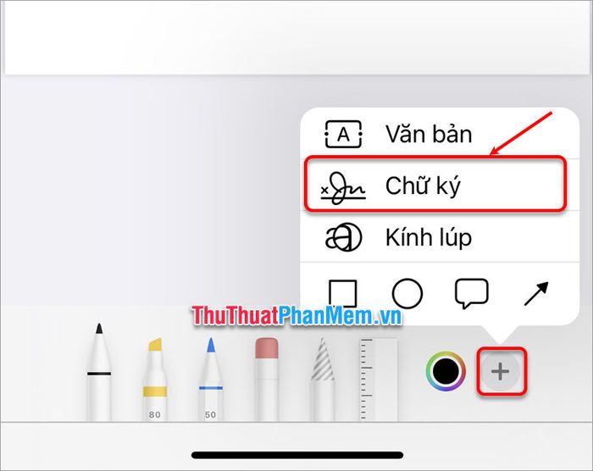Viewport: 593px width, 471px height.
Task: Click the magnifier loupe icon
Action: coord(343,237)
